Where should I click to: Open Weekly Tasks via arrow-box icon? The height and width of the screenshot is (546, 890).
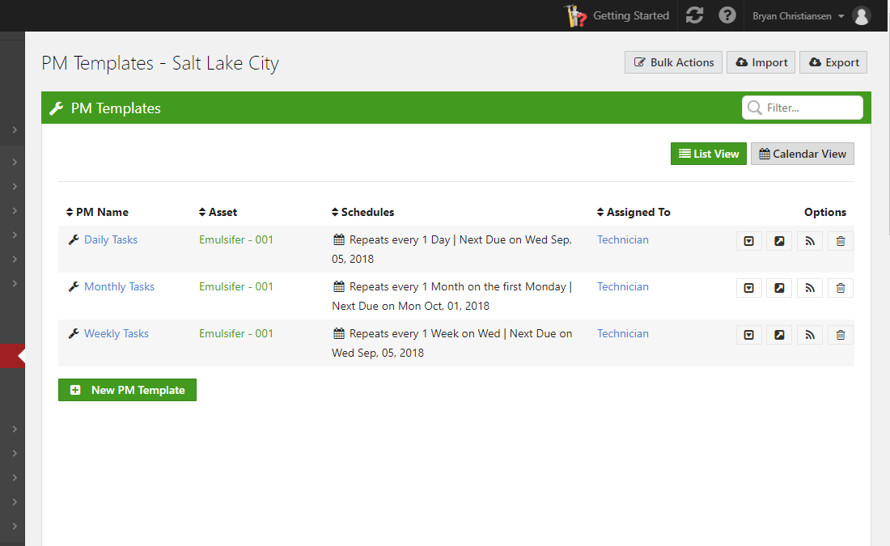(x=779, y=335)
